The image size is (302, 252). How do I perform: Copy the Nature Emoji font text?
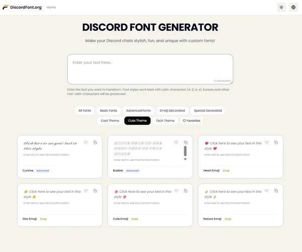(x=276, y=191)
